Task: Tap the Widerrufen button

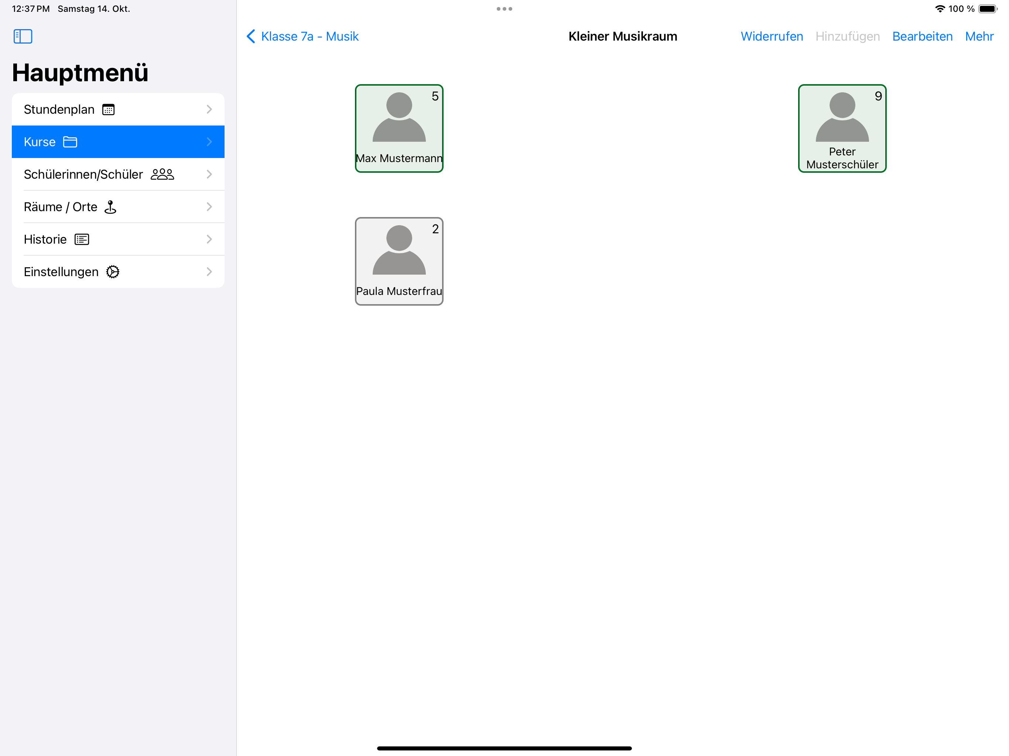Action: [x=772, y=36]
